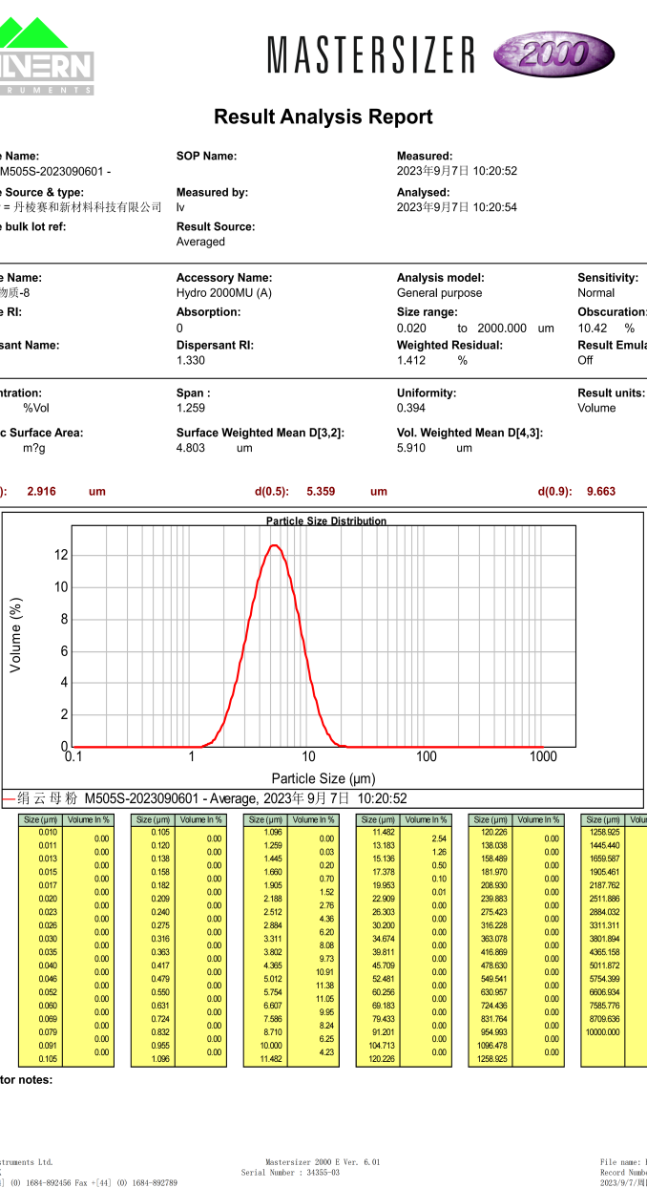Screen dimensions: 647x1188
Task: Click the 'Span :' label
Action: click(194, 392)
